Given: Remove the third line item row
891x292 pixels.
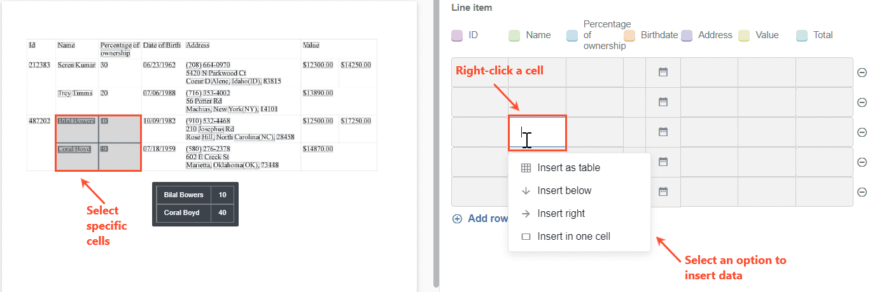Looking at the screenshot, I should [862, 132].
